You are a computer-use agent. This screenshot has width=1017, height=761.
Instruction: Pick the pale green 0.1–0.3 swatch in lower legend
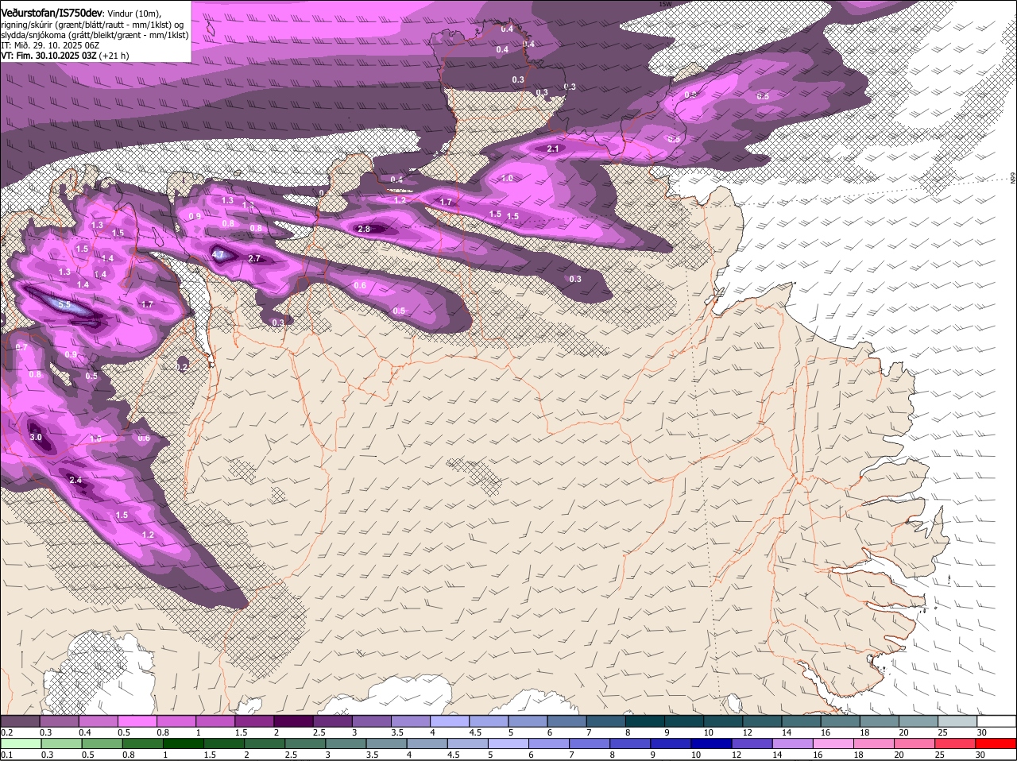[x=20, y=744]
